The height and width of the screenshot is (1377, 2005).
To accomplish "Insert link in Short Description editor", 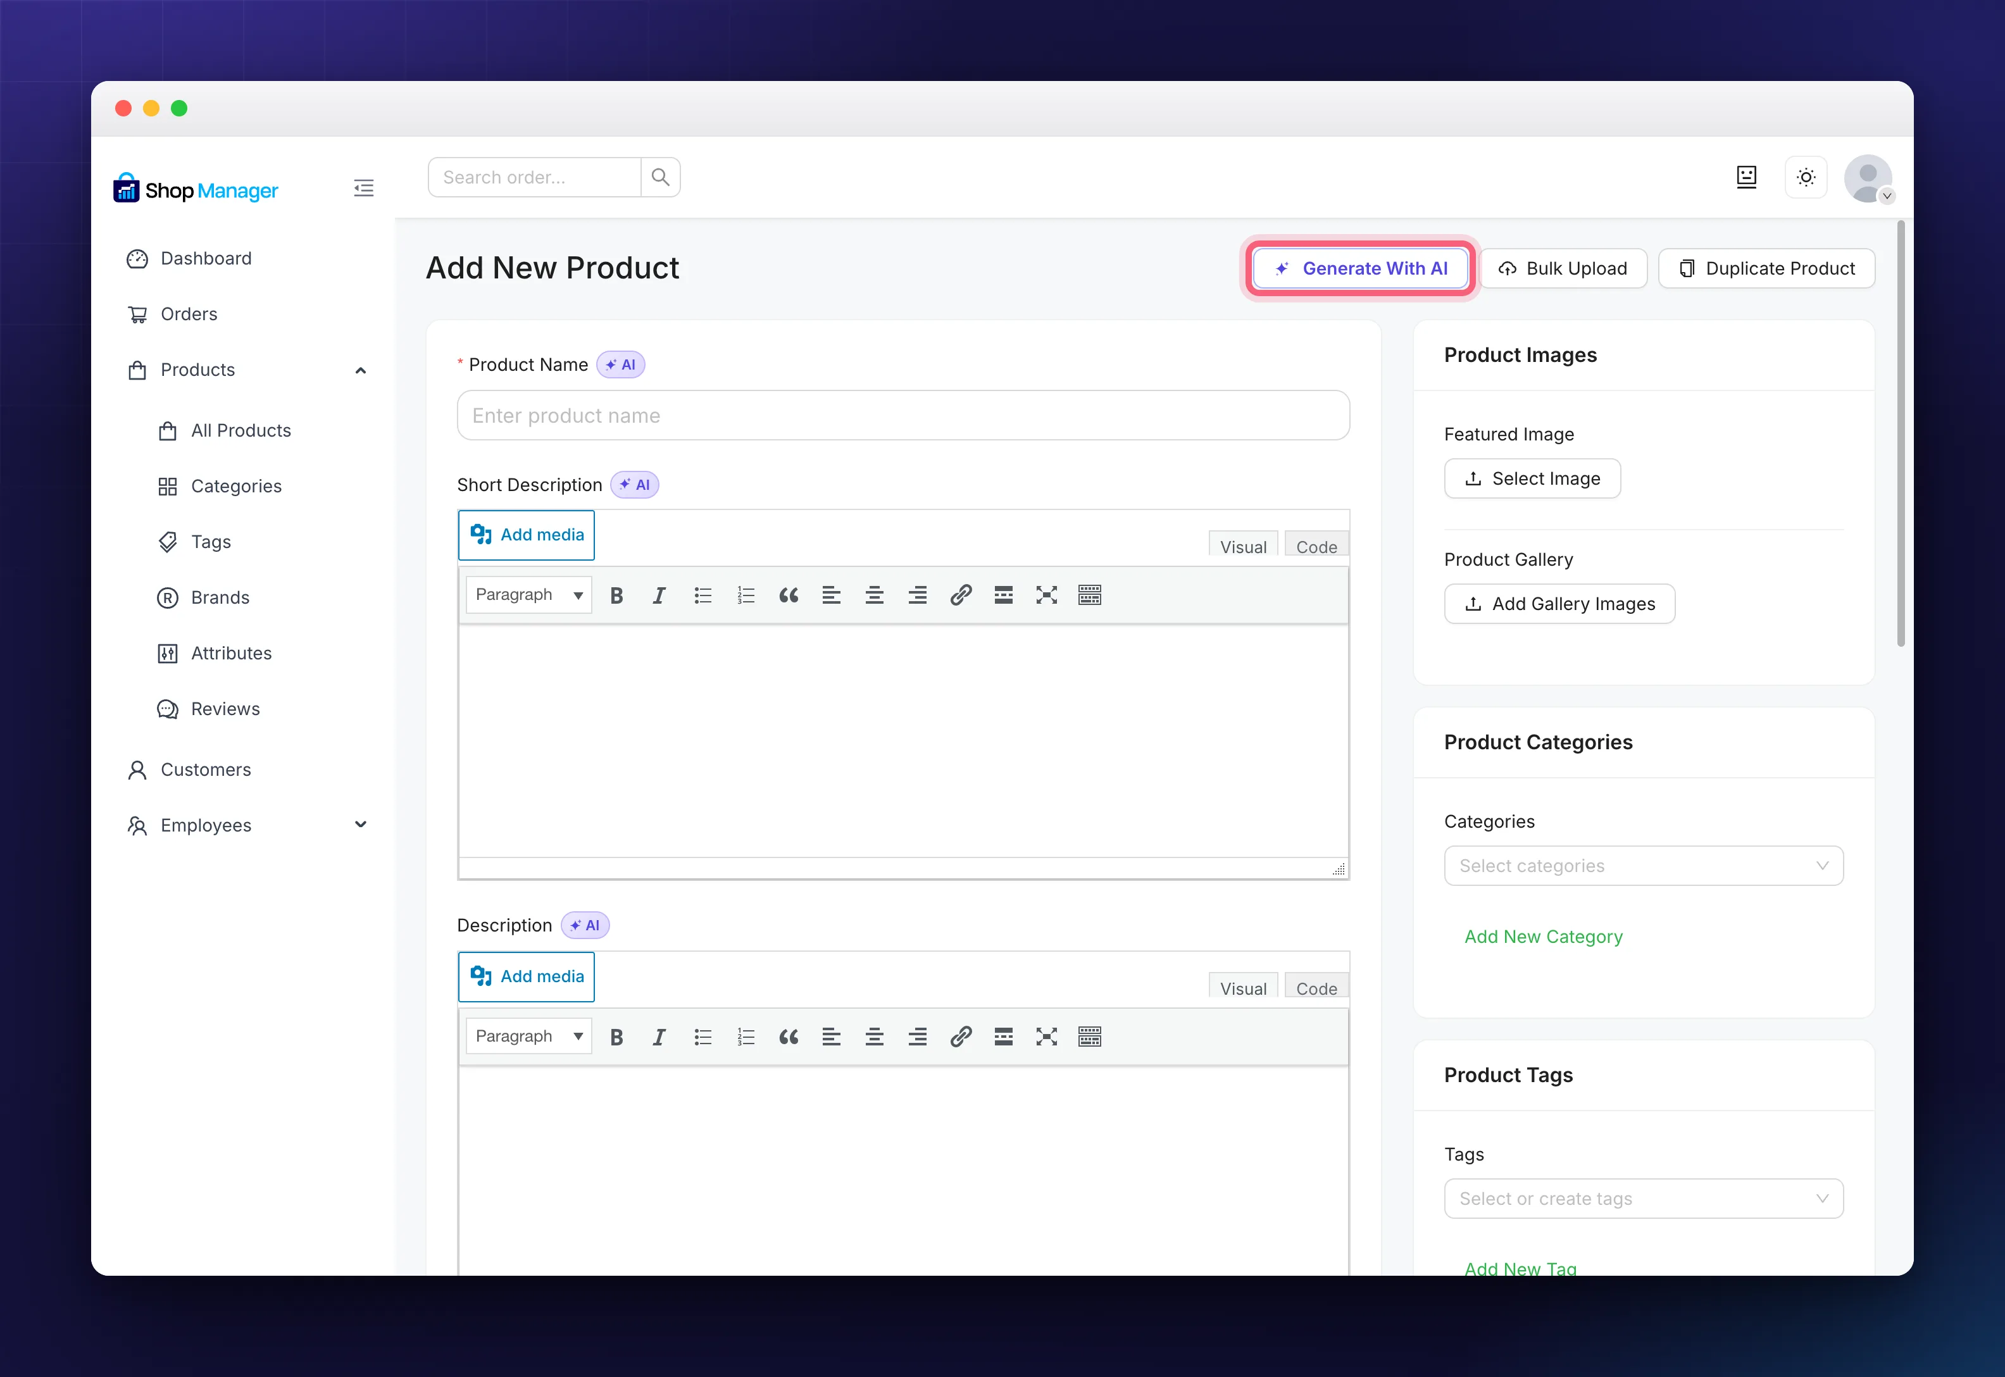I will [960, 595].
